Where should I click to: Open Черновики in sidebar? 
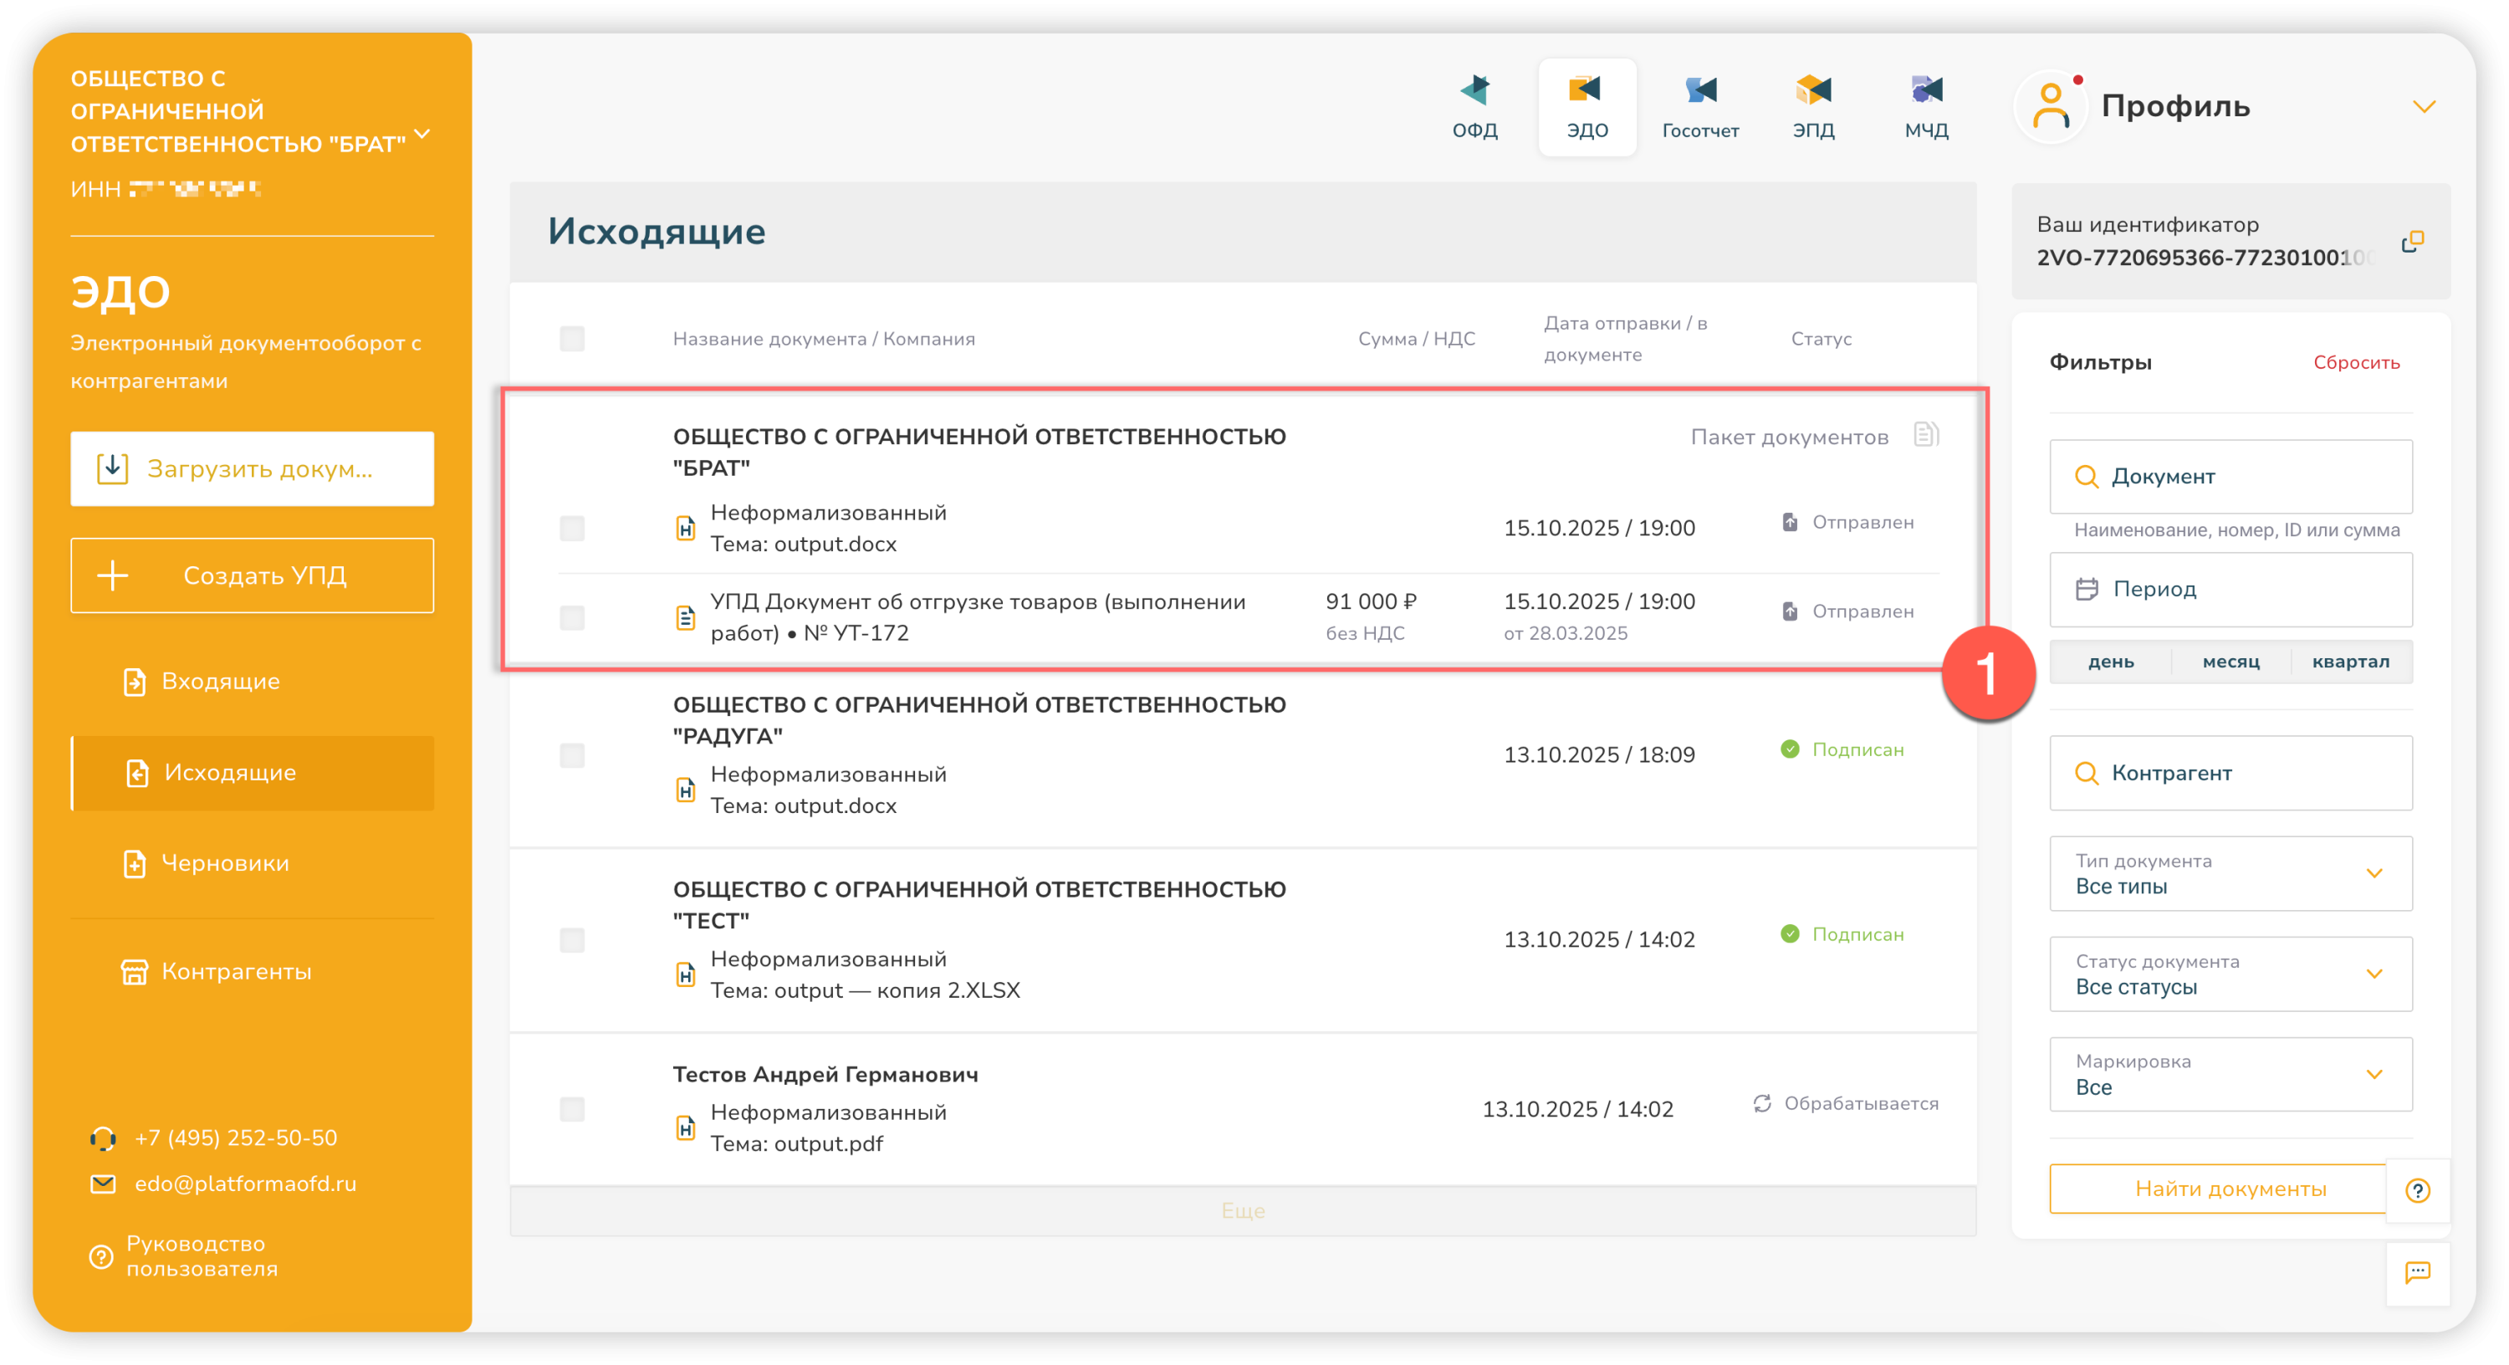click(225, 863)
